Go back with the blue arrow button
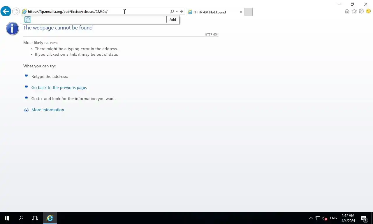Image resolution: width=373 pixels, height=224 pixels. pyautogui.click(x=6, y=11)
